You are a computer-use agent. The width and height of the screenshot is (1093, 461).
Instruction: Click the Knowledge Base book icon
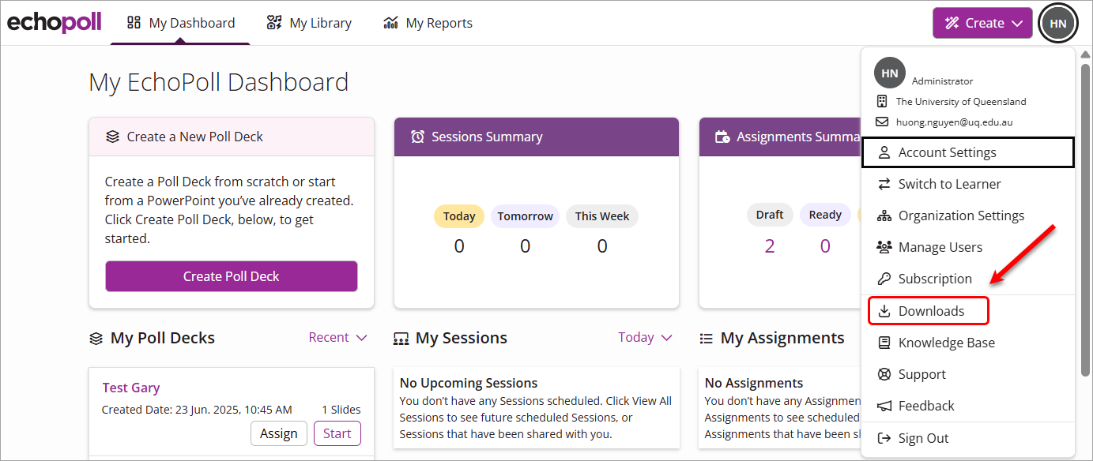(884, 343)
